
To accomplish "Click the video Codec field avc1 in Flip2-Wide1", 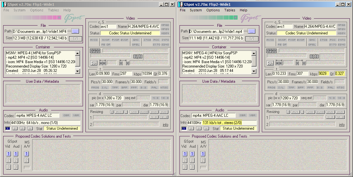I will click(x=285, y=27).
